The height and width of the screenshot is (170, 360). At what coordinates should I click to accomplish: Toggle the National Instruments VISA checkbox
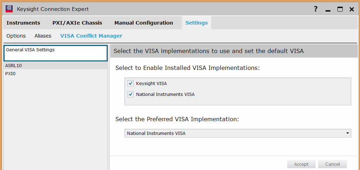(131, 94)
